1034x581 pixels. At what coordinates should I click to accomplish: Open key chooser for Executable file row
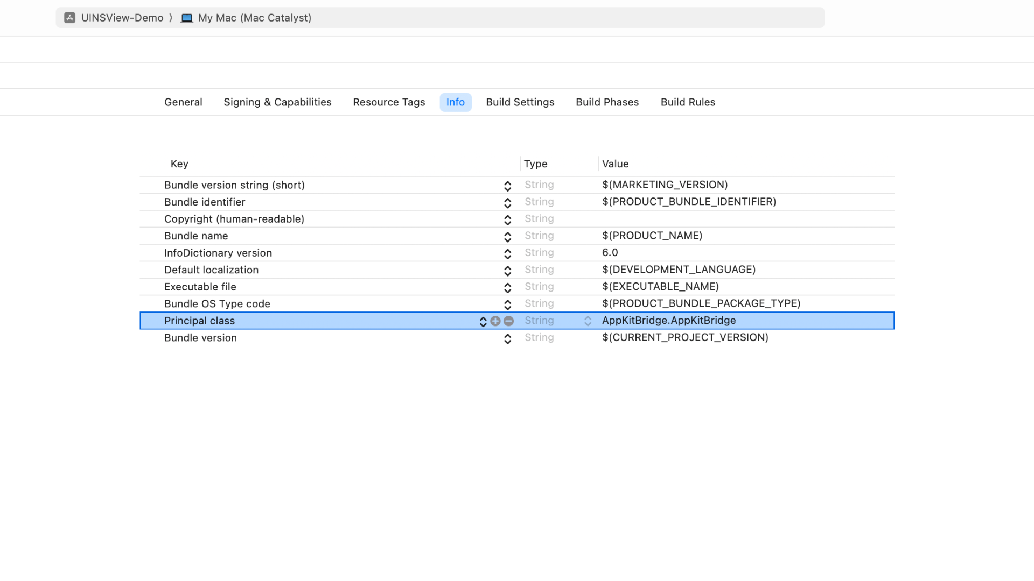point(507,287)
